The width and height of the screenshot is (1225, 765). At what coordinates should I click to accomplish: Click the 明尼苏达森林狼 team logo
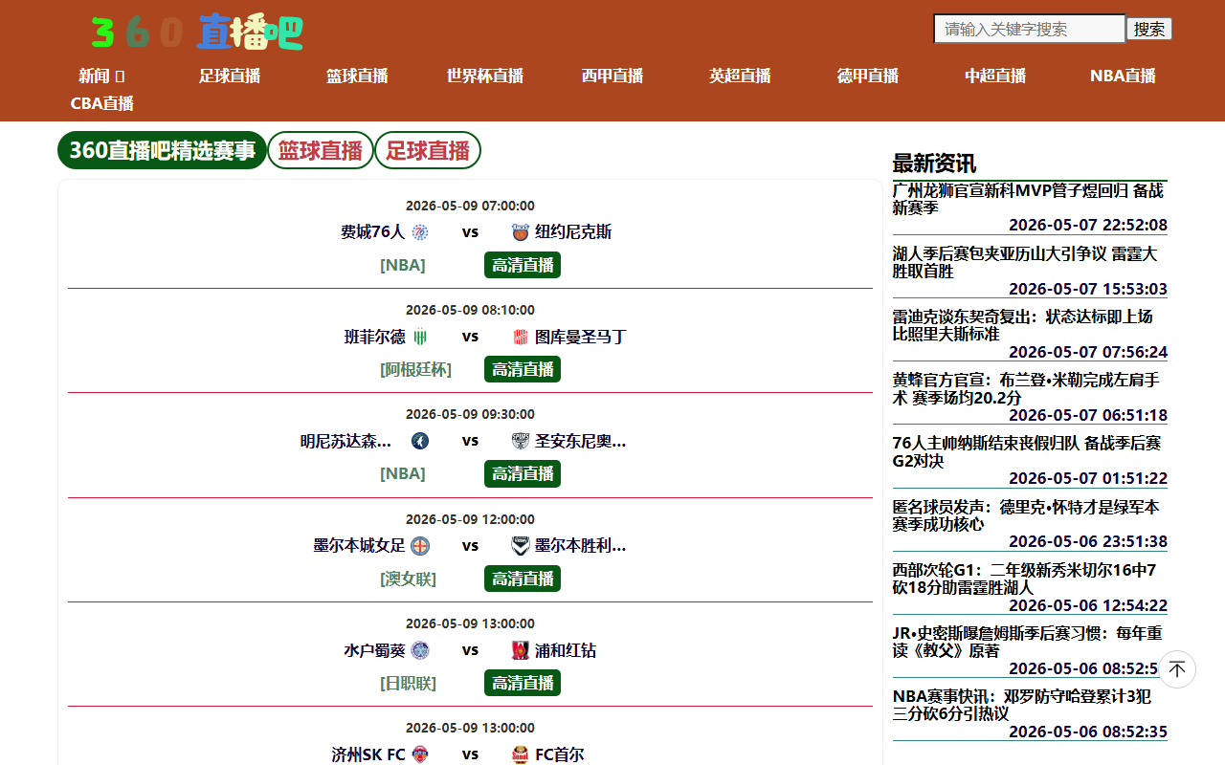pos(420,441)
